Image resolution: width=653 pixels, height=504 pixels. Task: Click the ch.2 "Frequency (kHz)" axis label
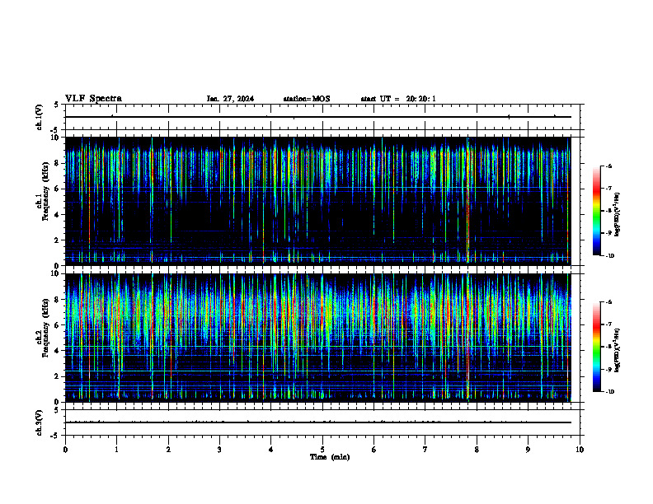point(45,329)
